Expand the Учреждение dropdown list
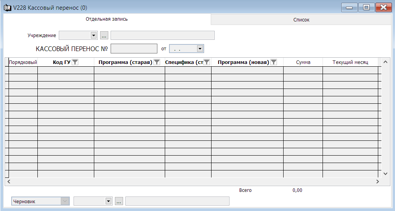395x211 pixels. click(x=93, y=35)
